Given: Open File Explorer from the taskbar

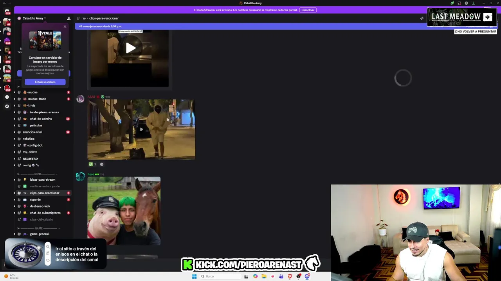Looking at the screenshot, I should (264, 276).
